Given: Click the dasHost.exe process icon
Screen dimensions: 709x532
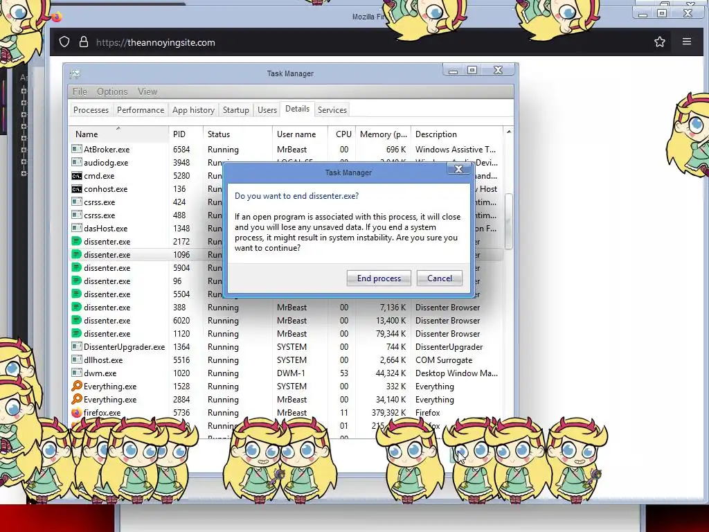Looking at the screenshot, I should (77, 228).
